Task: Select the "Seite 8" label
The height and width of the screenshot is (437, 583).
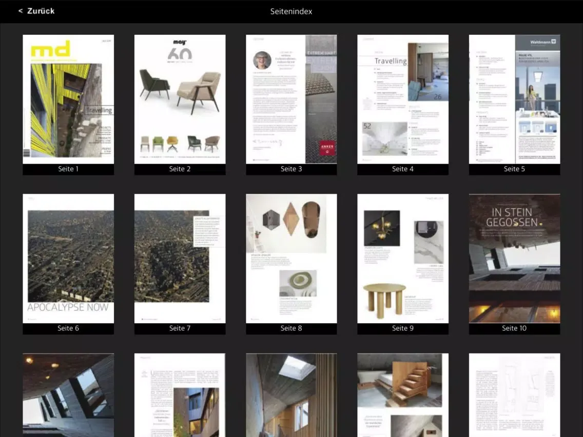Action: click(x=291, y=328)
